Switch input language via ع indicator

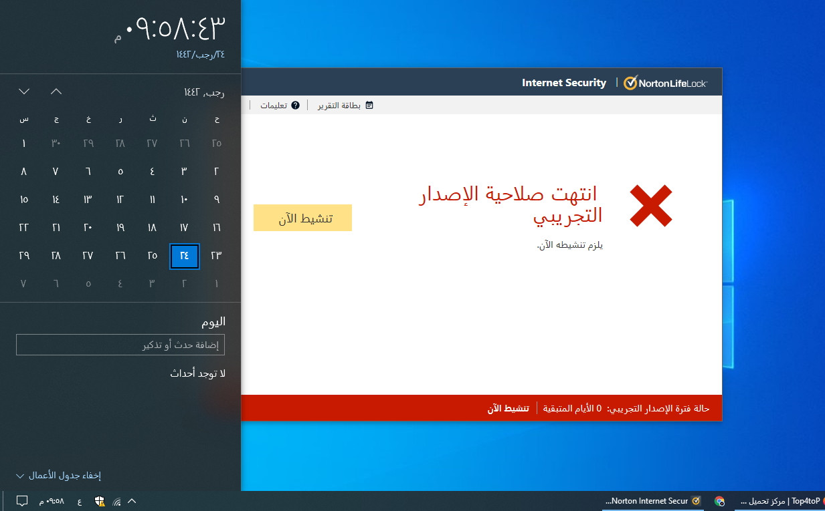(80, 500)
